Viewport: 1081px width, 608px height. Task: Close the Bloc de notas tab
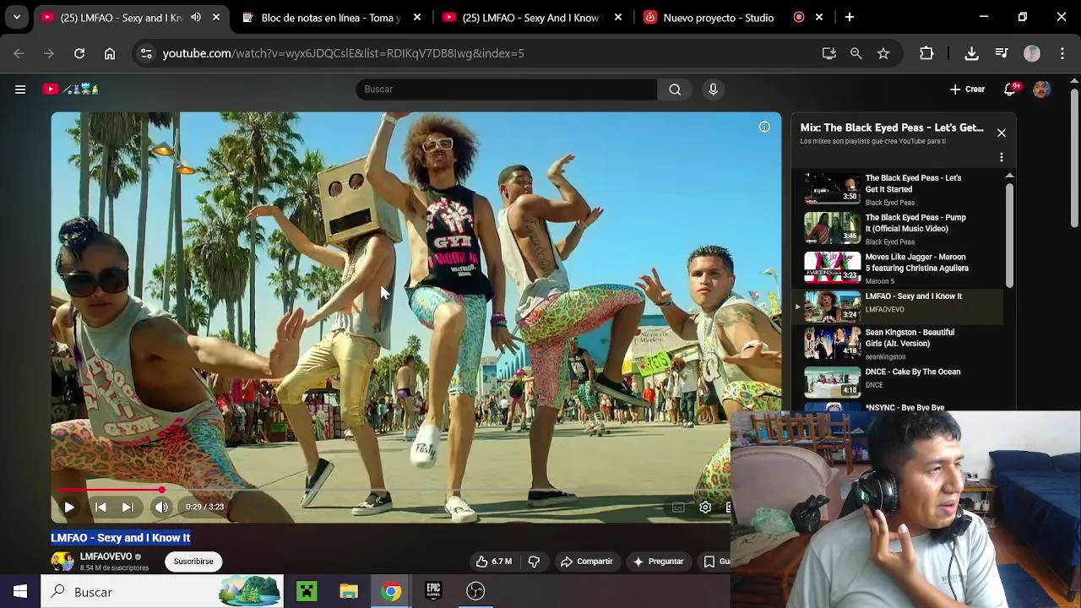(418, 17)
